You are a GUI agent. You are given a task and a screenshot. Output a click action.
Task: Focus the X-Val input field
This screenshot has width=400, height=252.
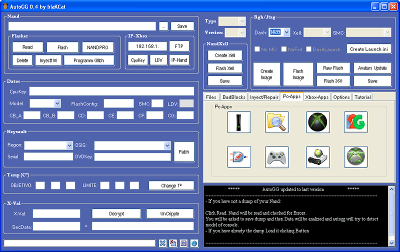(56, 213)
